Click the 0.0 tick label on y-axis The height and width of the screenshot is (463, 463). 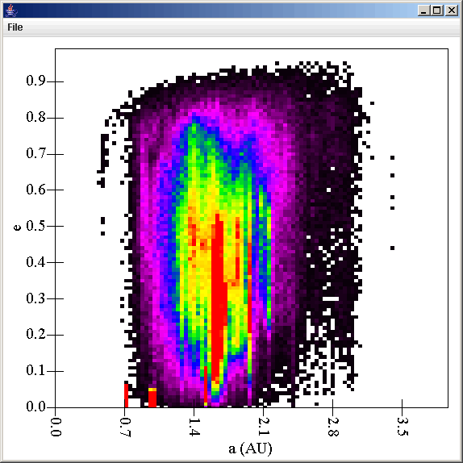coord(35,407)
